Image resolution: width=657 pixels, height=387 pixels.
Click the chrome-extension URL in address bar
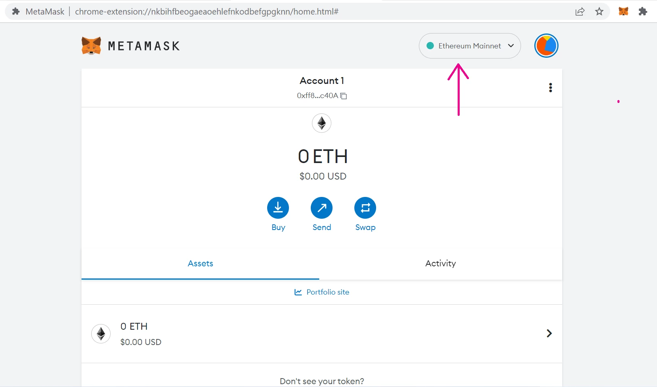207,12
